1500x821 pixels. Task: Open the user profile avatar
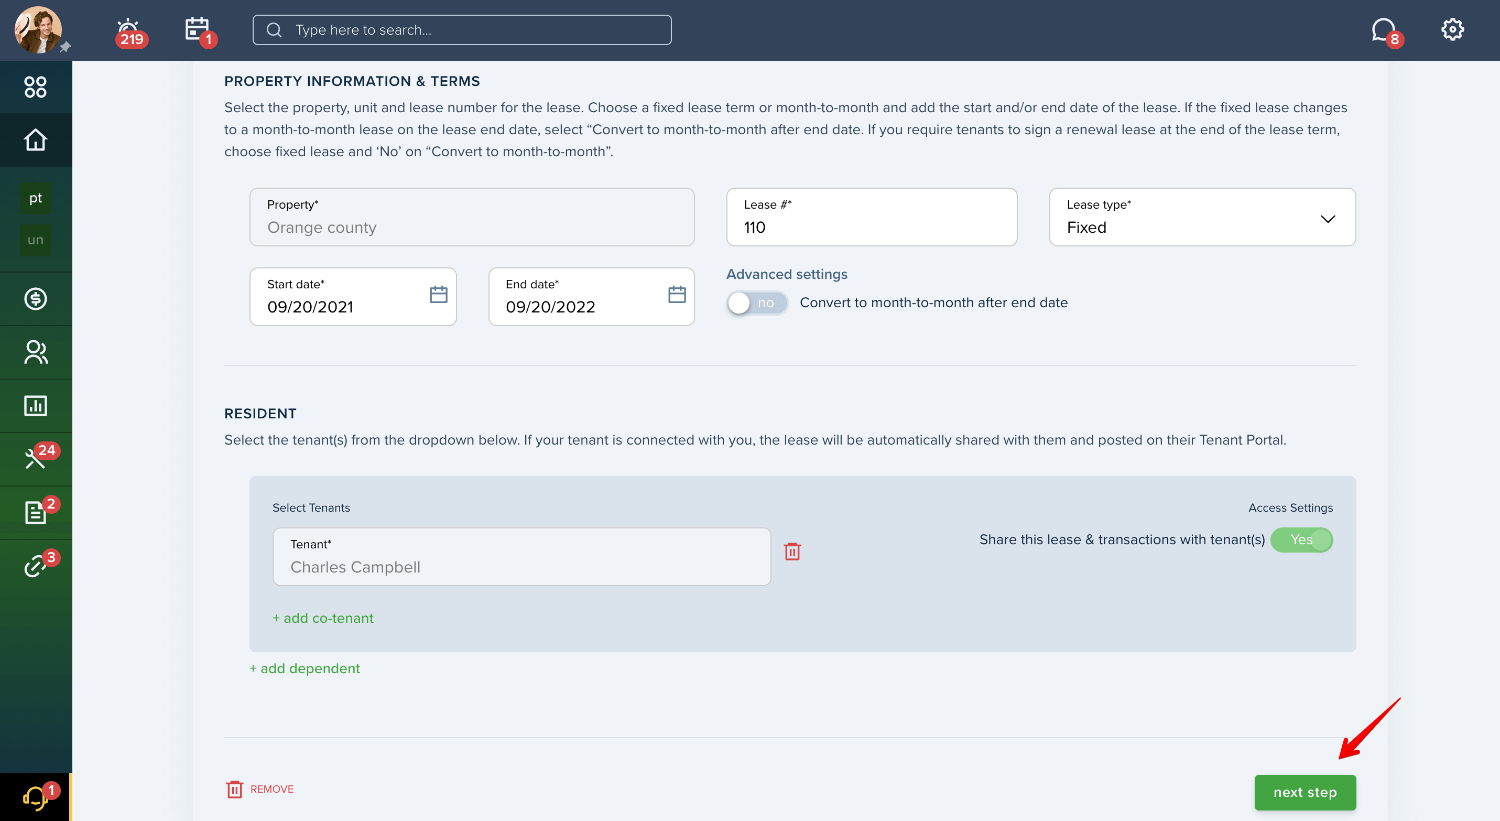pos(38,30)
